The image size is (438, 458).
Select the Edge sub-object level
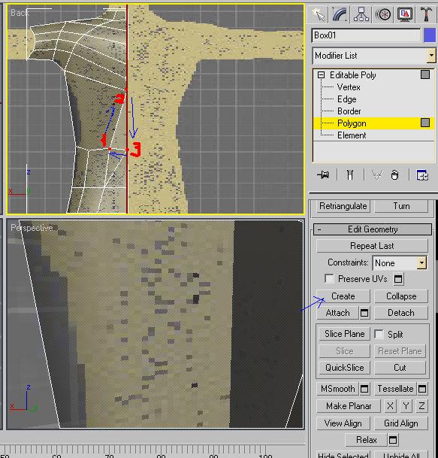click(346, 99)
